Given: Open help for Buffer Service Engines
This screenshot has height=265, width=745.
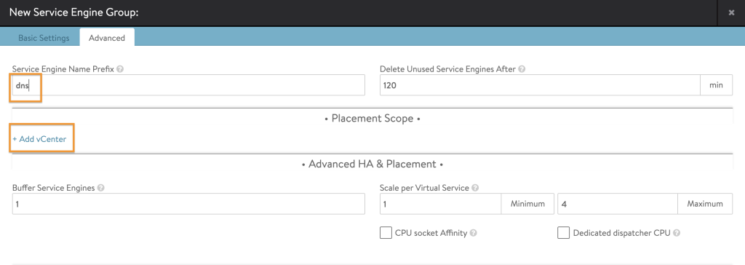Looking at the screenshot, I should click(100, 188).
